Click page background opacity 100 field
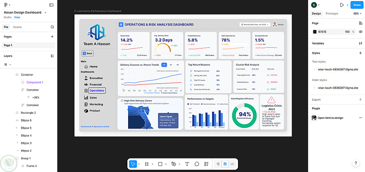 (x=347, y=32)
